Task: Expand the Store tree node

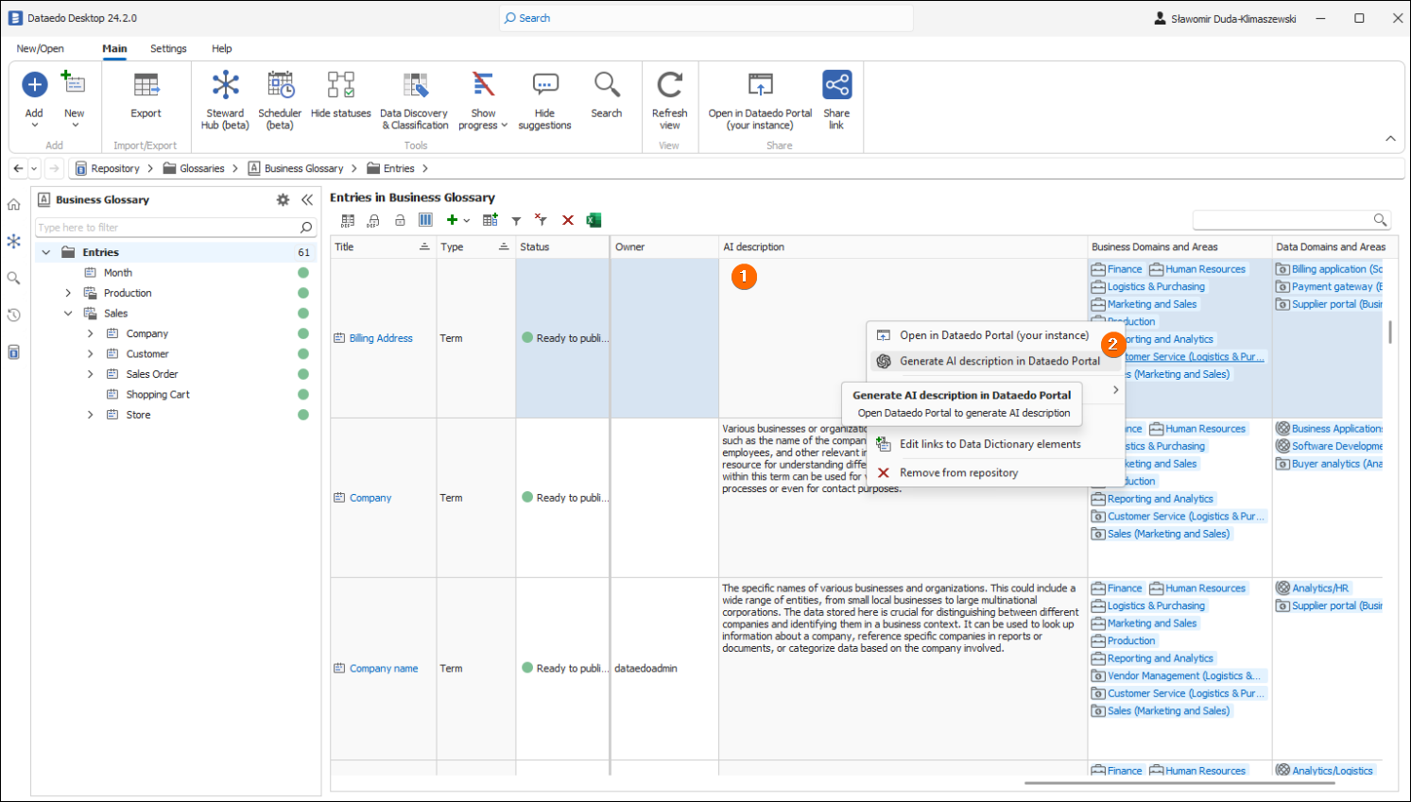Action: [x=91, y=415]
